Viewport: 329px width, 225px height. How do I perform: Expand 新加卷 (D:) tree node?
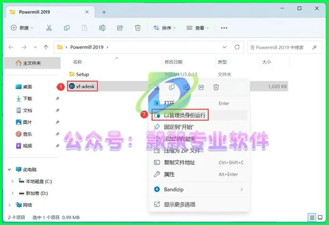(x=12, y=193)
